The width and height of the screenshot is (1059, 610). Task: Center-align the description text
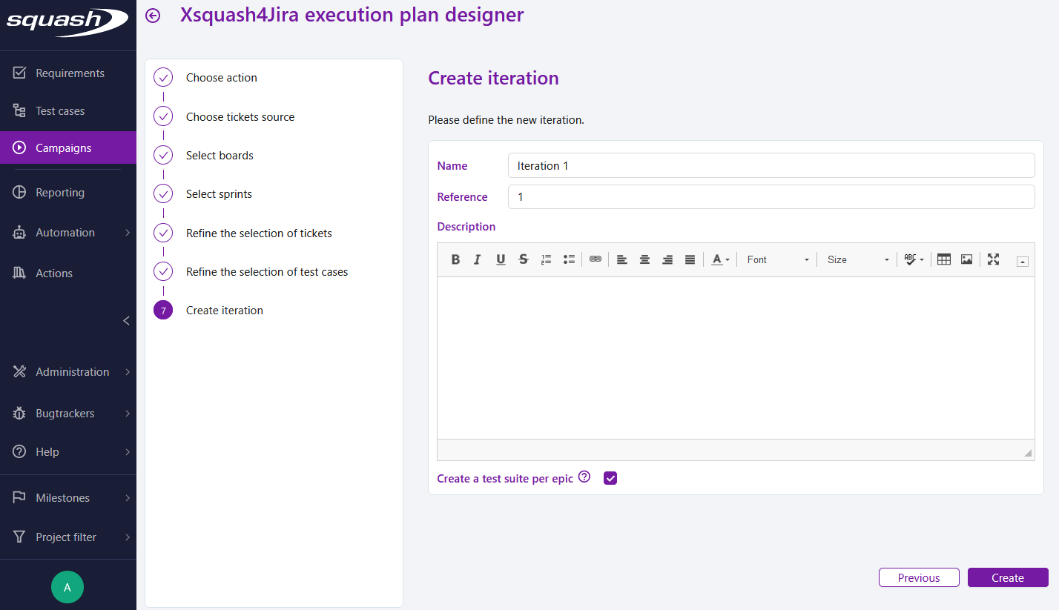644,259
